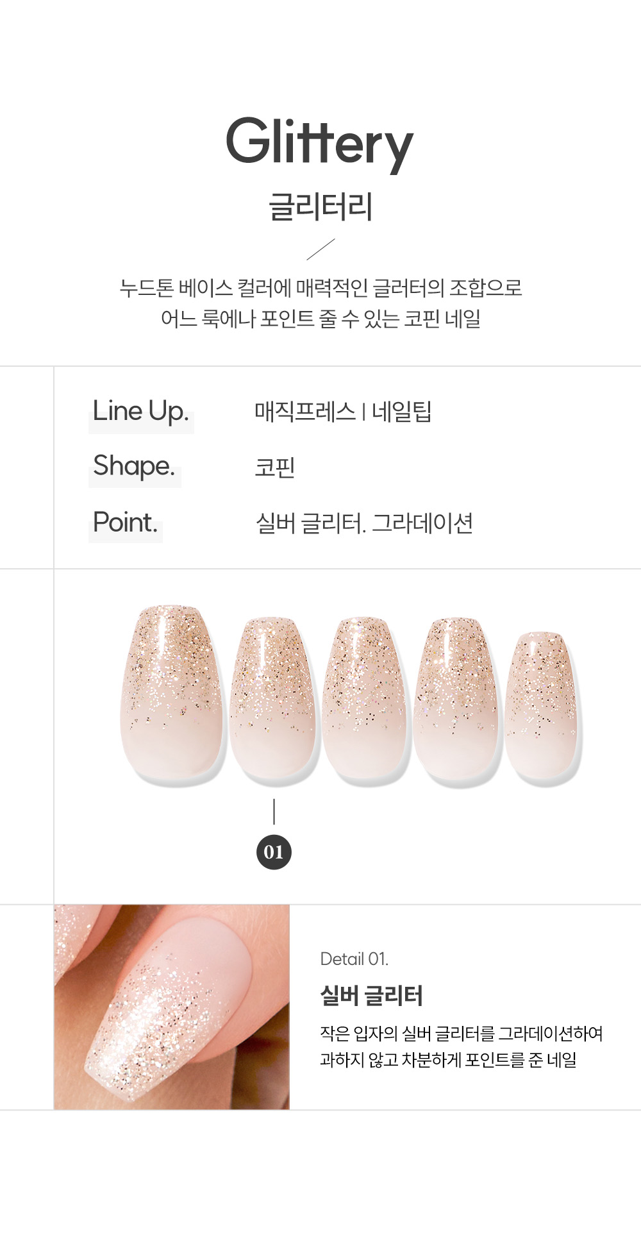This screenshot has width=641, height=1242.
Task: Click the 01 number badge
Action: (x=274, y=852)
